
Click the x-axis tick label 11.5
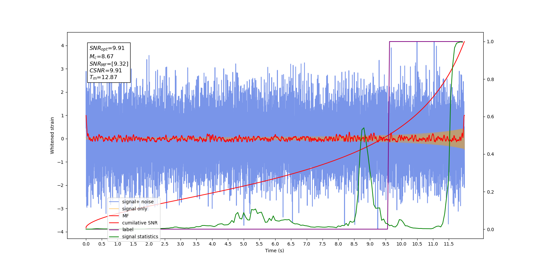pos(449,244)
